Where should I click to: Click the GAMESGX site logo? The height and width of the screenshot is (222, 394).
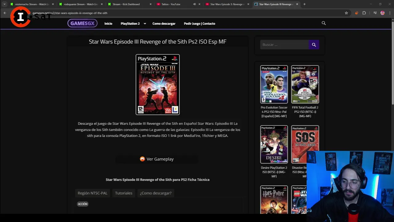click(82, 23)
